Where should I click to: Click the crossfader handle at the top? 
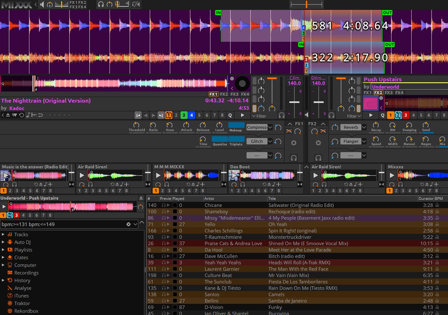[306, 5]
